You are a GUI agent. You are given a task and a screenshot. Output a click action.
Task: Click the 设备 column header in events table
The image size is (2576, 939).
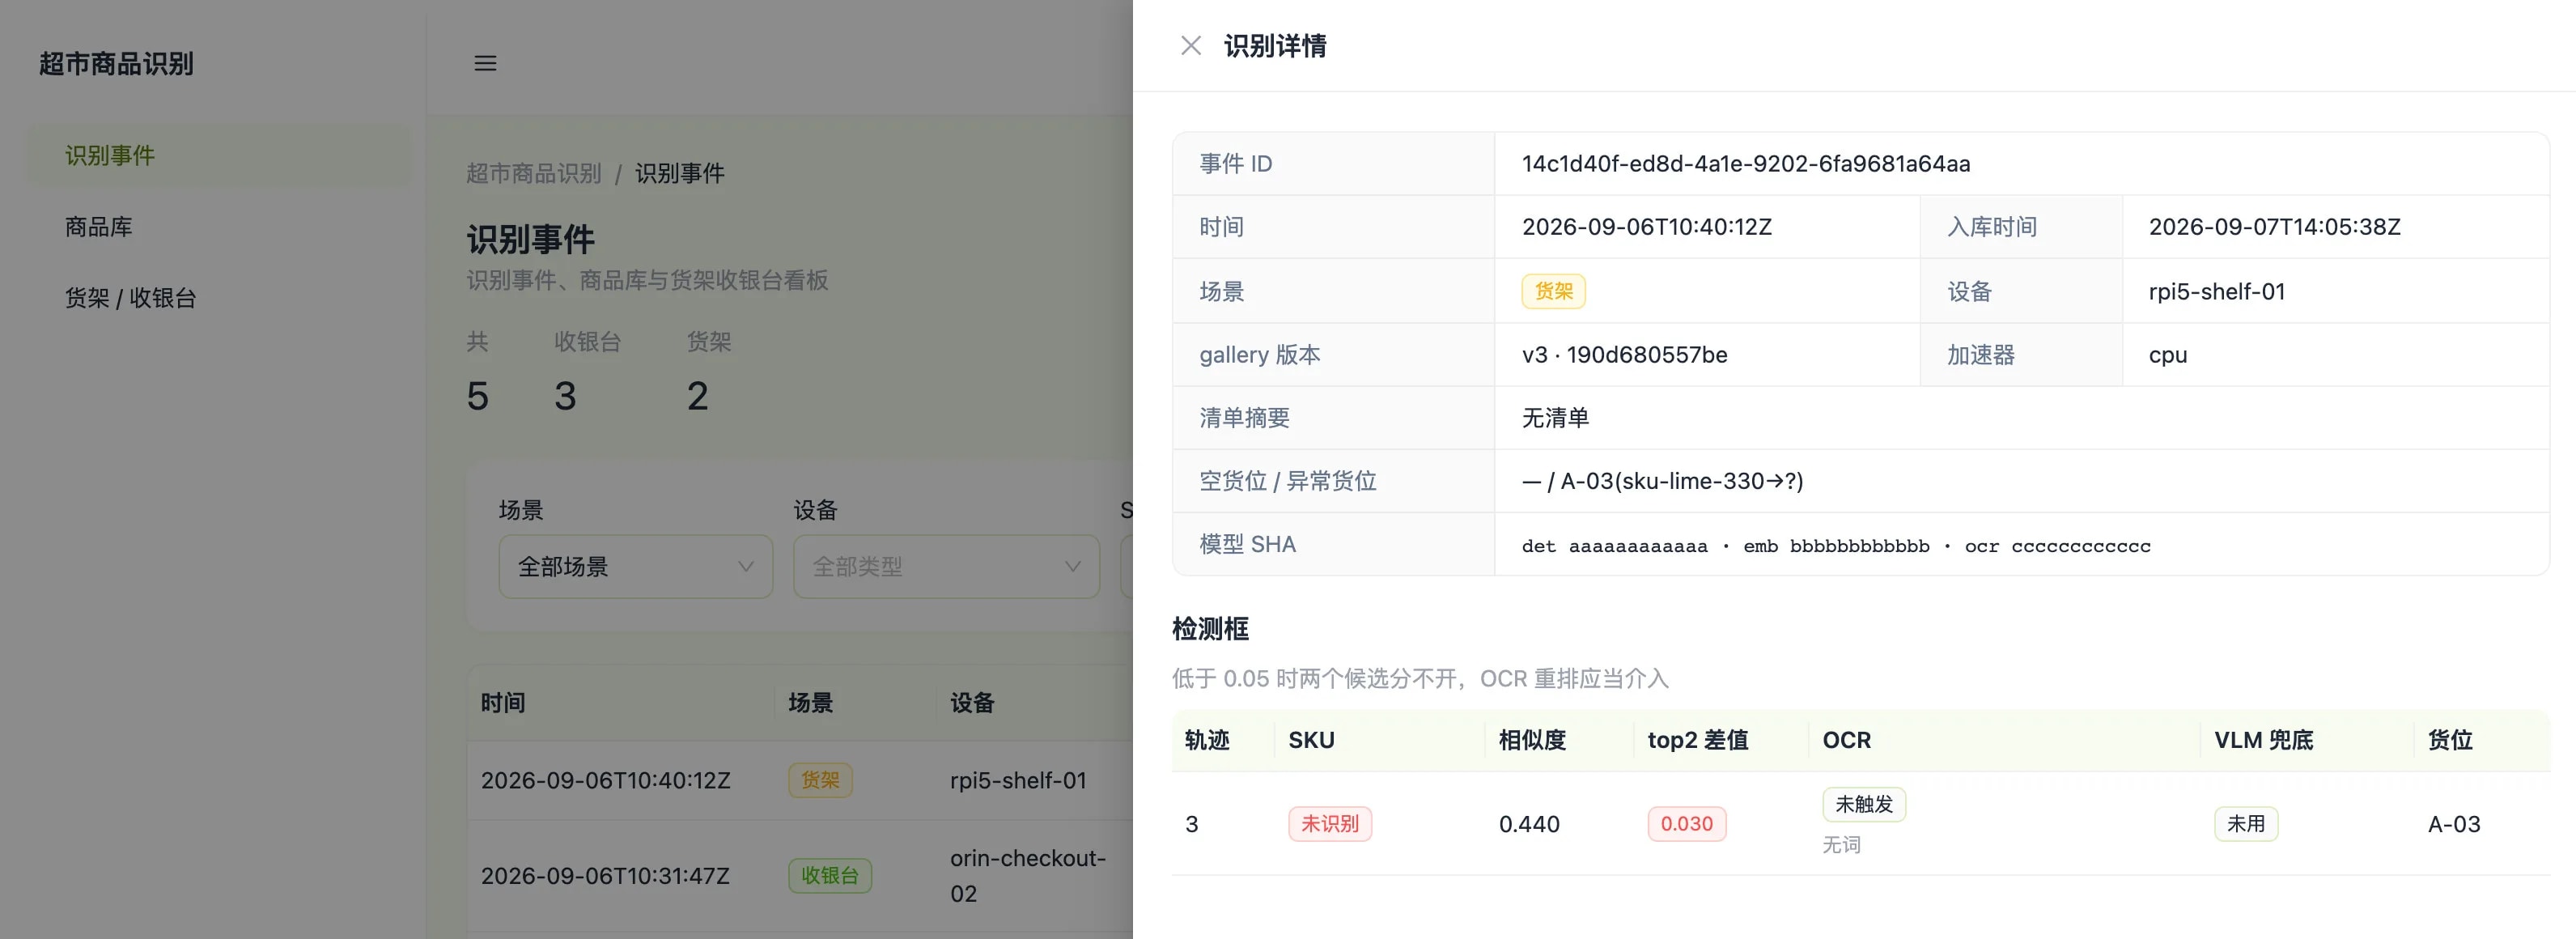click(x=972, y=703)
